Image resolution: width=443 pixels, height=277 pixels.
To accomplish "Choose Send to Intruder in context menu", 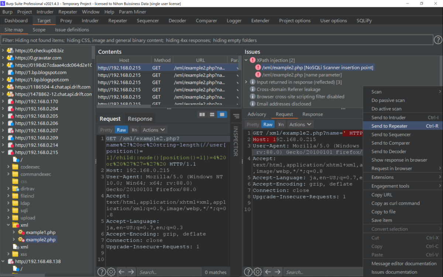I will 403,117.
